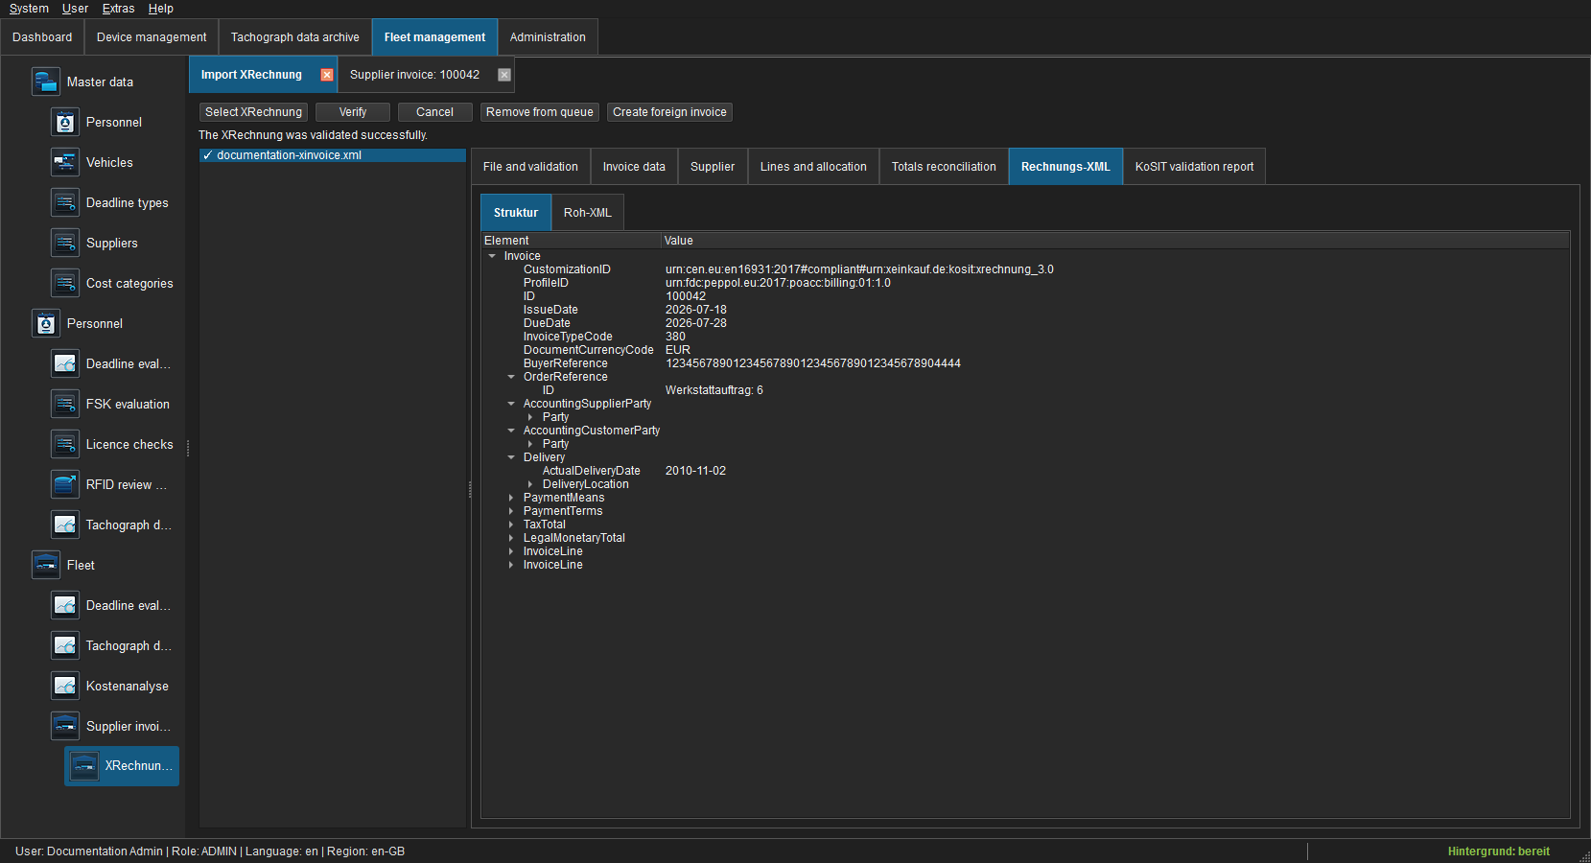Click the 'Werkstattauftrag: 6' value
1591x863 pixels.
[x=714, y=390]
